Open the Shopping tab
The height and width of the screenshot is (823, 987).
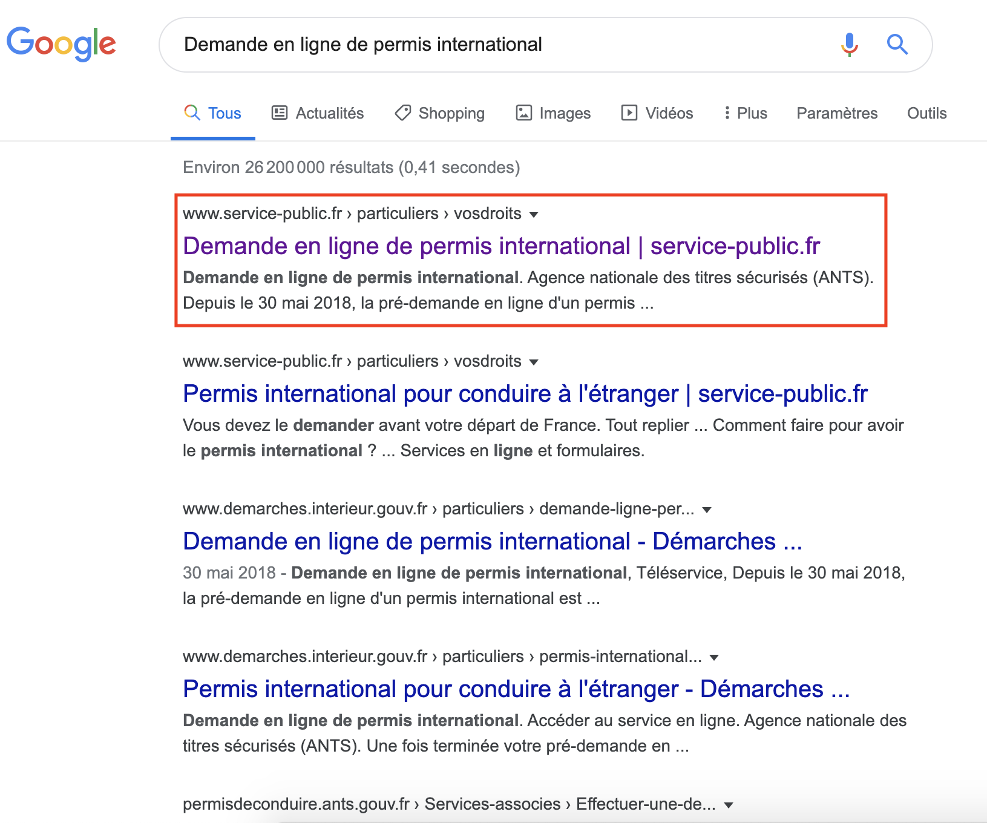(x=439, y=113)
